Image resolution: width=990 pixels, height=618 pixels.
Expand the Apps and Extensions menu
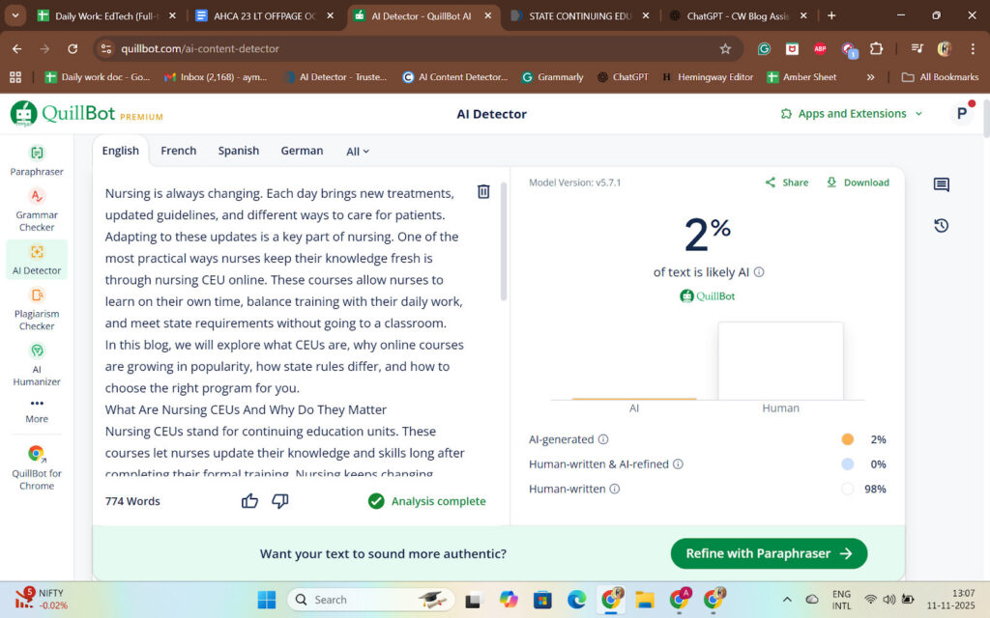(852, 114)
